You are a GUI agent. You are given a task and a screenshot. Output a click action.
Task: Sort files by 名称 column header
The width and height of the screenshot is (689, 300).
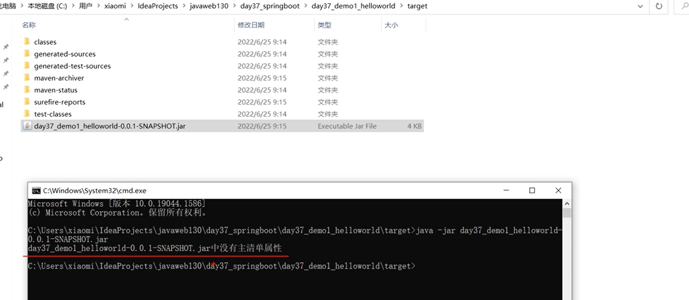[29, 25]
